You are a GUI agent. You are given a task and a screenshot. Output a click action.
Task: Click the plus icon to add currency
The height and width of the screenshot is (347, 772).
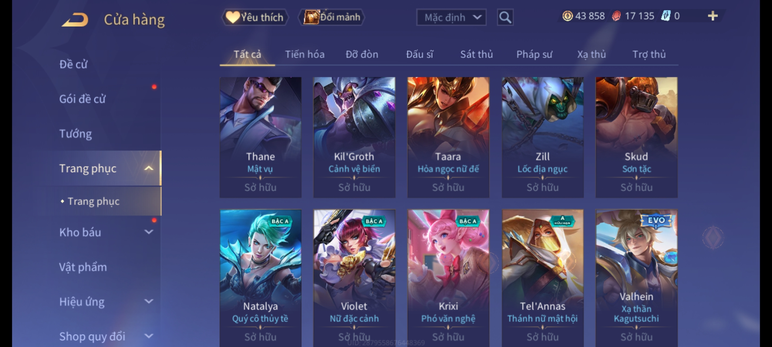713,16
